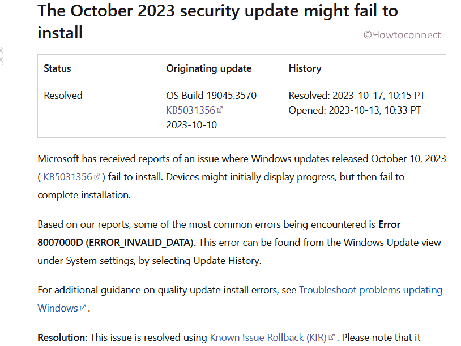Viewport: 461px width, 346px height.
Task: Click the bold Resolution label
Action: point(62,338)
